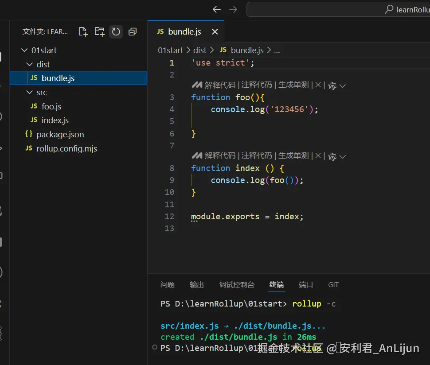Open bundle.js in the file tree
Viewport: 430px width, 365px height.
tap(78, 78)
